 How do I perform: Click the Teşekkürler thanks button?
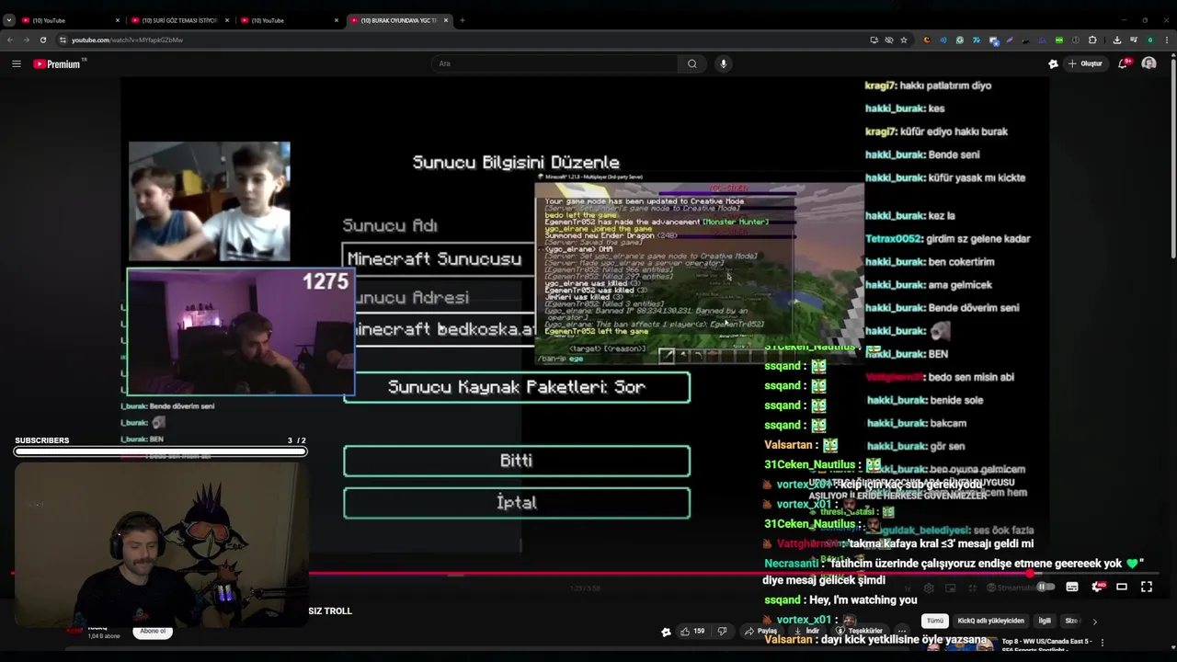pos(859,632)
